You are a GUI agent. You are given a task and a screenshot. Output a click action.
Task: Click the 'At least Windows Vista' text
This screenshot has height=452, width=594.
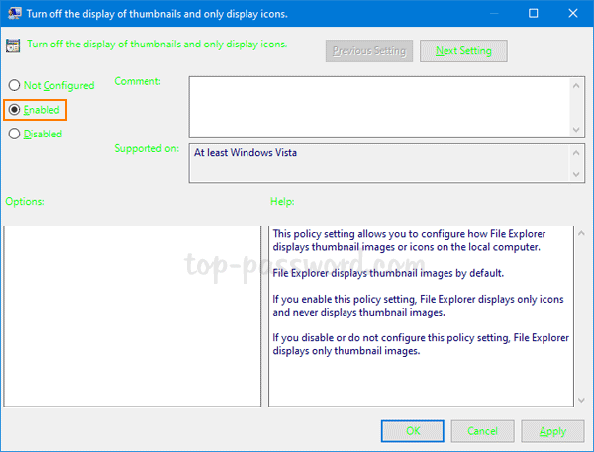click(246, 153)
